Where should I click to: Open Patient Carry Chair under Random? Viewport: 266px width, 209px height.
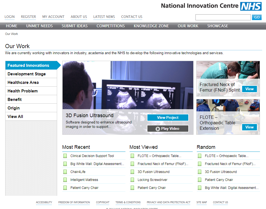219,180
